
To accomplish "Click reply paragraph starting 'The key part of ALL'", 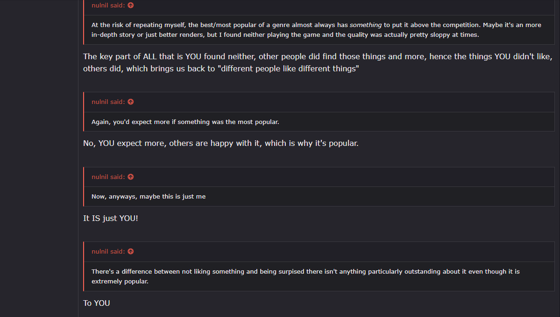I will click(x=318, y=62).
